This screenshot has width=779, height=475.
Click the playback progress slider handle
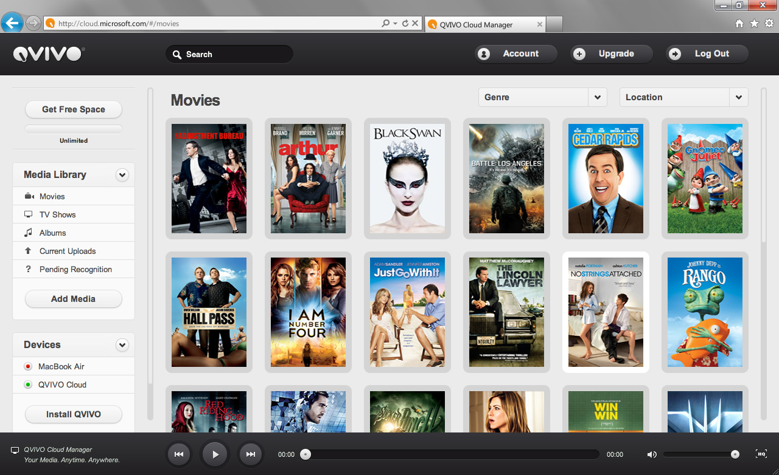(x=306, y=454)
